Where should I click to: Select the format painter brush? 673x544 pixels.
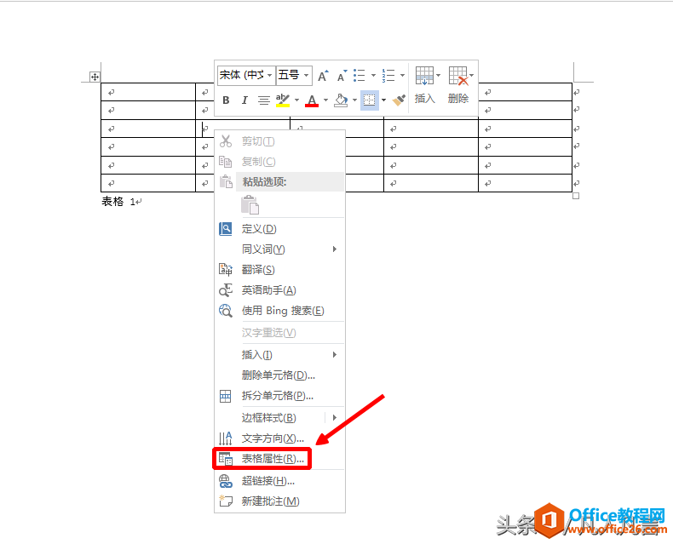coord(399,100)
